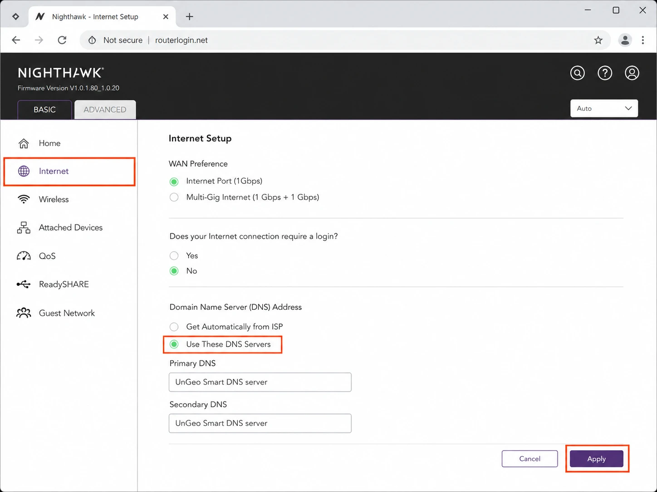This screenshot has height=492, width=657.
Task: Open the search icon in Nighthawk header
Action: click(x=577, y=73)
